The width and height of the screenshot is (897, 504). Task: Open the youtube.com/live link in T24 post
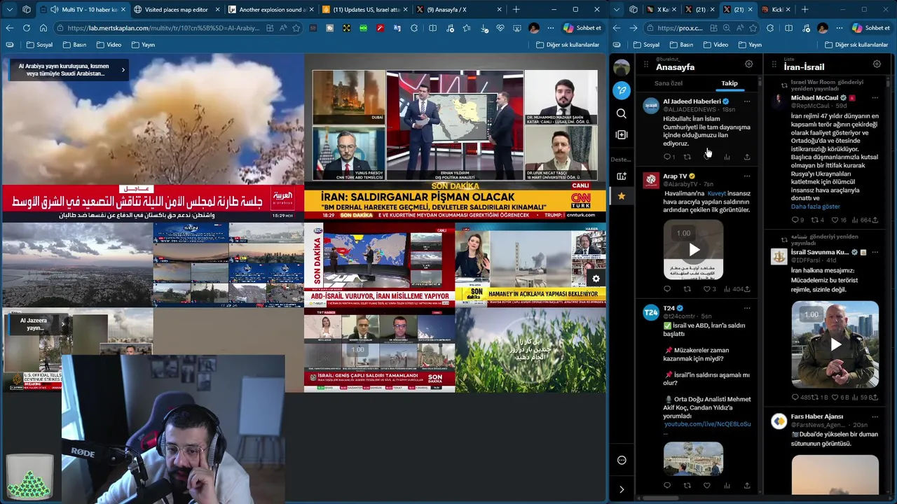(x=707, y=424)
